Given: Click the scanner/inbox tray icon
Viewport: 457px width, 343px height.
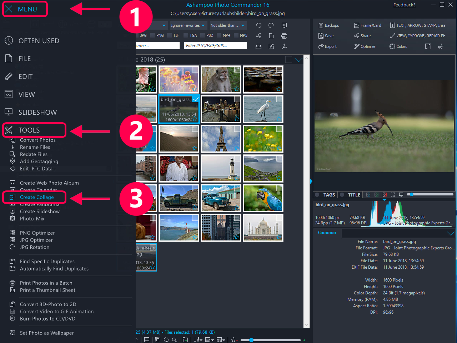Looking at the screenshot, I should pos(258,46).
